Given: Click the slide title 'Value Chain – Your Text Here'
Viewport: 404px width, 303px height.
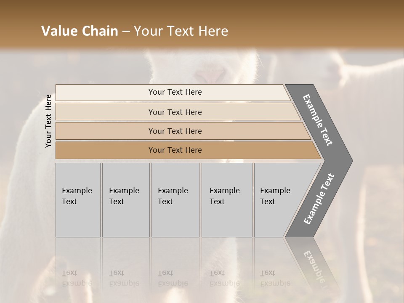Looking at the screenshot, I should (135, 31).
